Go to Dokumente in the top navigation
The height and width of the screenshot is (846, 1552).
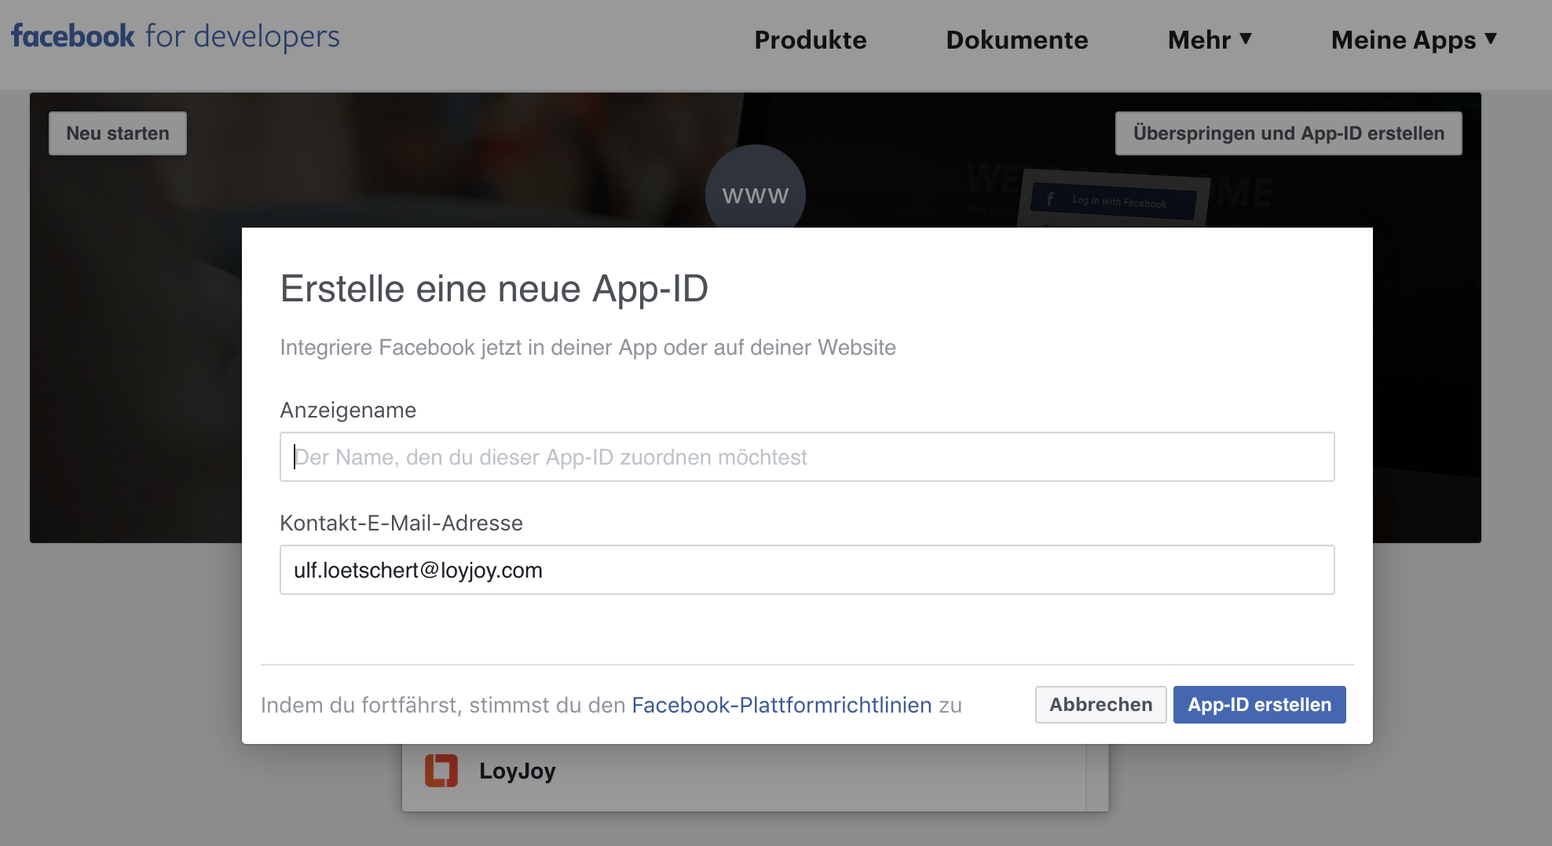1016,40
